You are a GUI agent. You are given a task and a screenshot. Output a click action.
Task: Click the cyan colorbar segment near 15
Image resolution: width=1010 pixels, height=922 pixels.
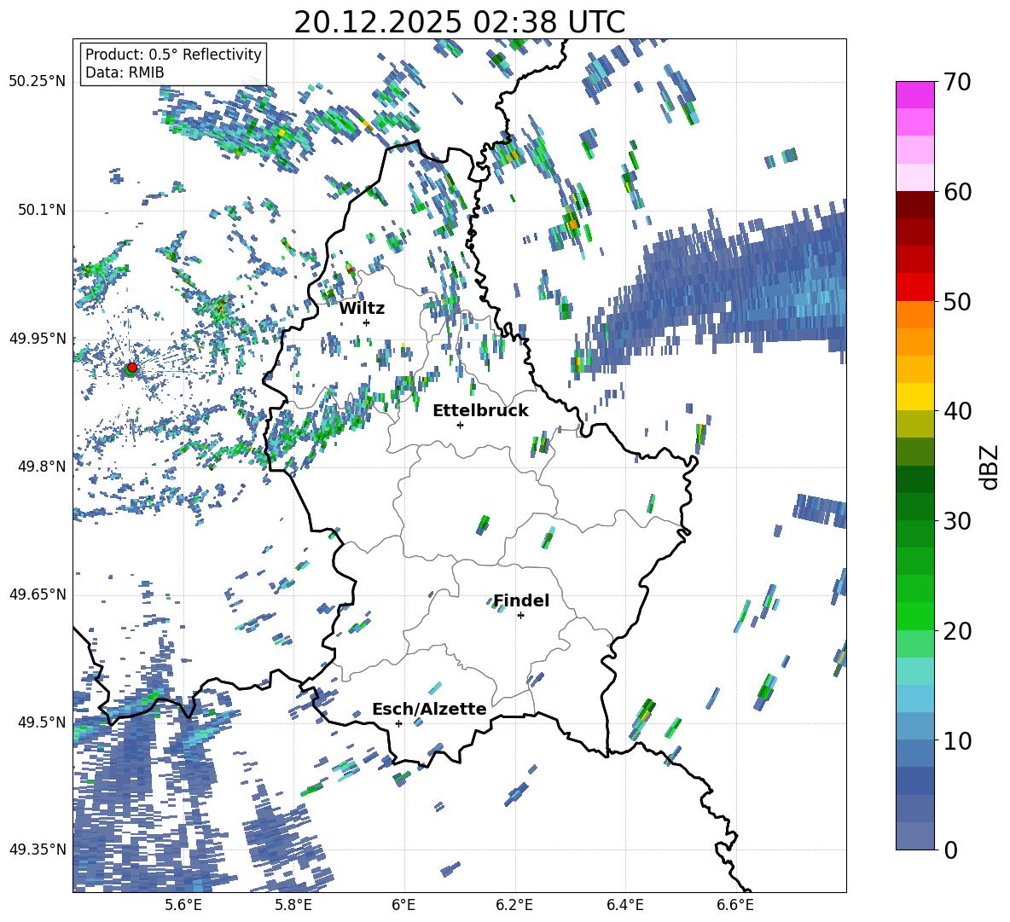[x=914, y=671]
